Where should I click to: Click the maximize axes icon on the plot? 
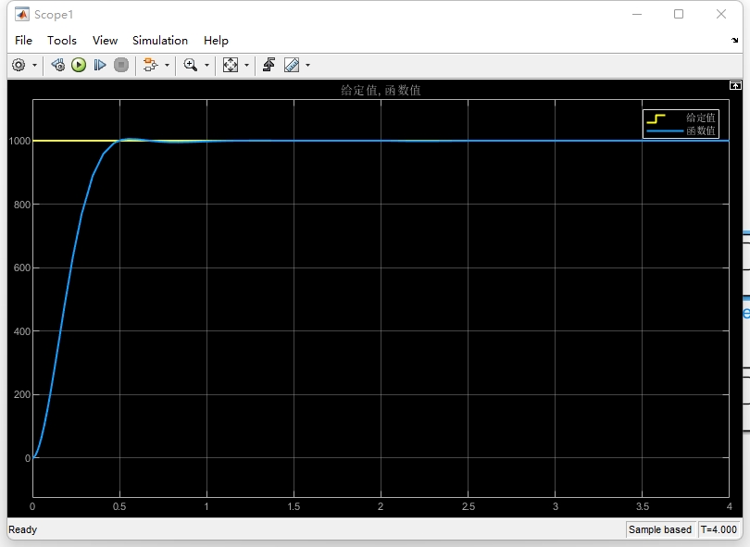click(x=735, y=85)
